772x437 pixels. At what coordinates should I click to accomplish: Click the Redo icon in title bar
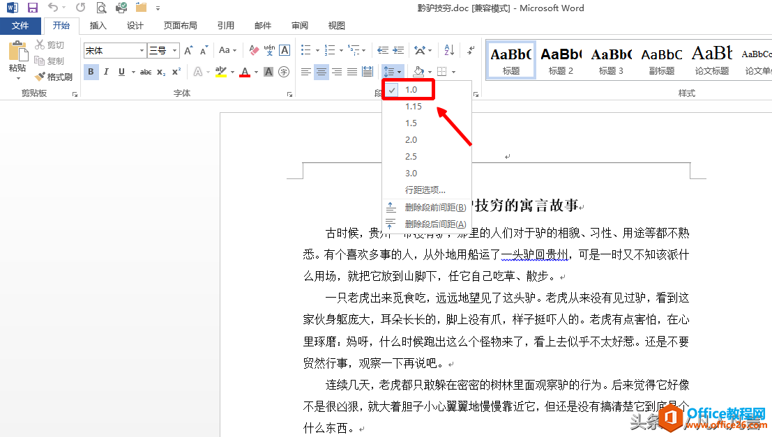(x=81, y=8)
